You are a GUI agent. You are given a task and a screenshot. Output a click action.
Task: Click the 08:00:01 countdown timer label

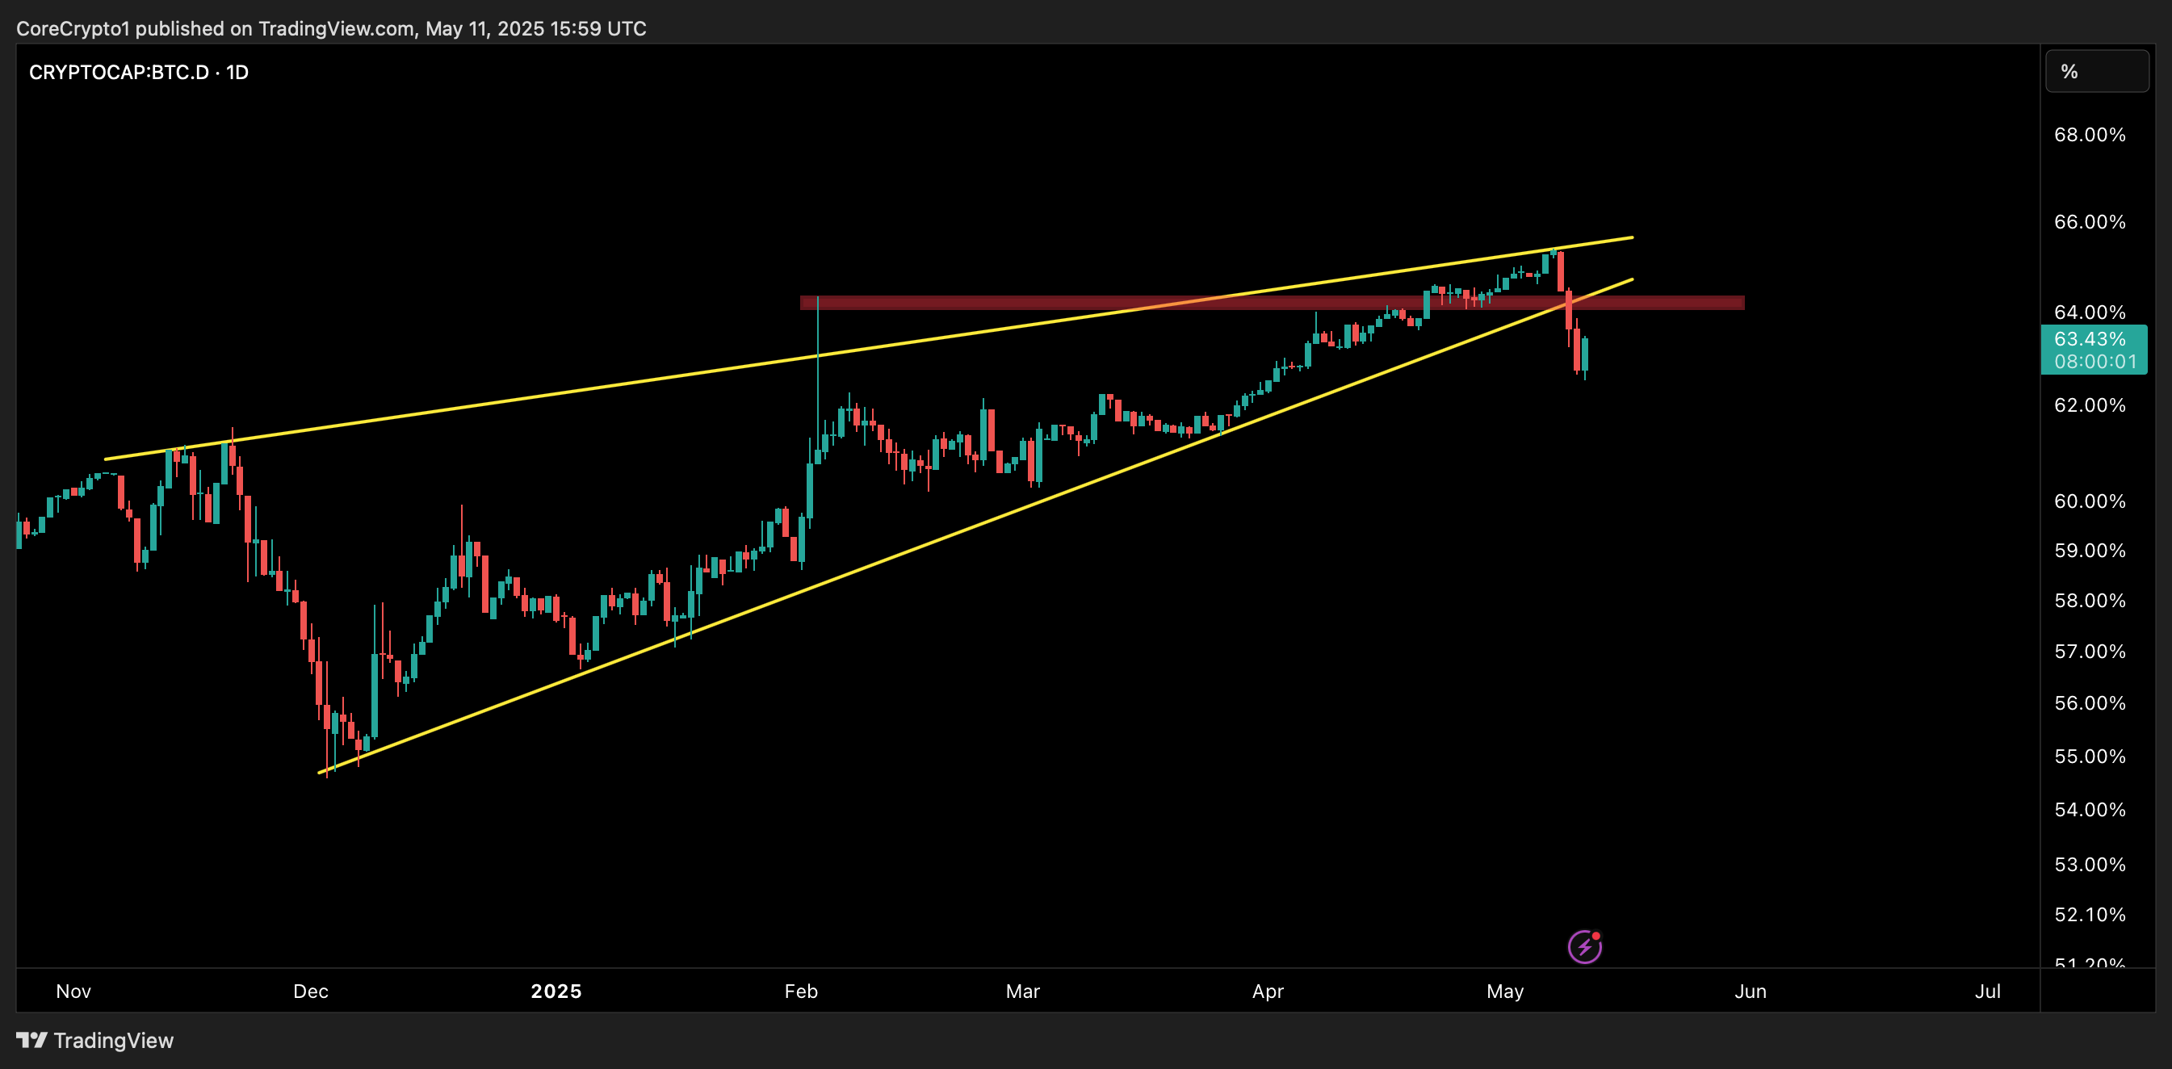point(2095,362)
